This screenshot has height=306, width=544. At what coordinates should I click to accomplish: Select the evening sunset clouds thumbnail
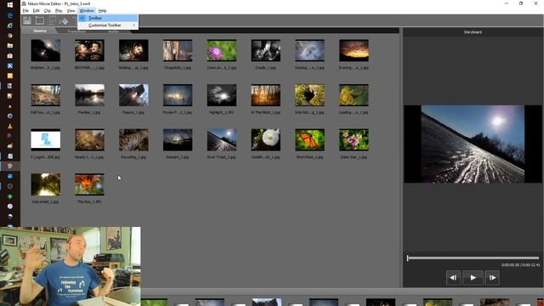point(354,50)
